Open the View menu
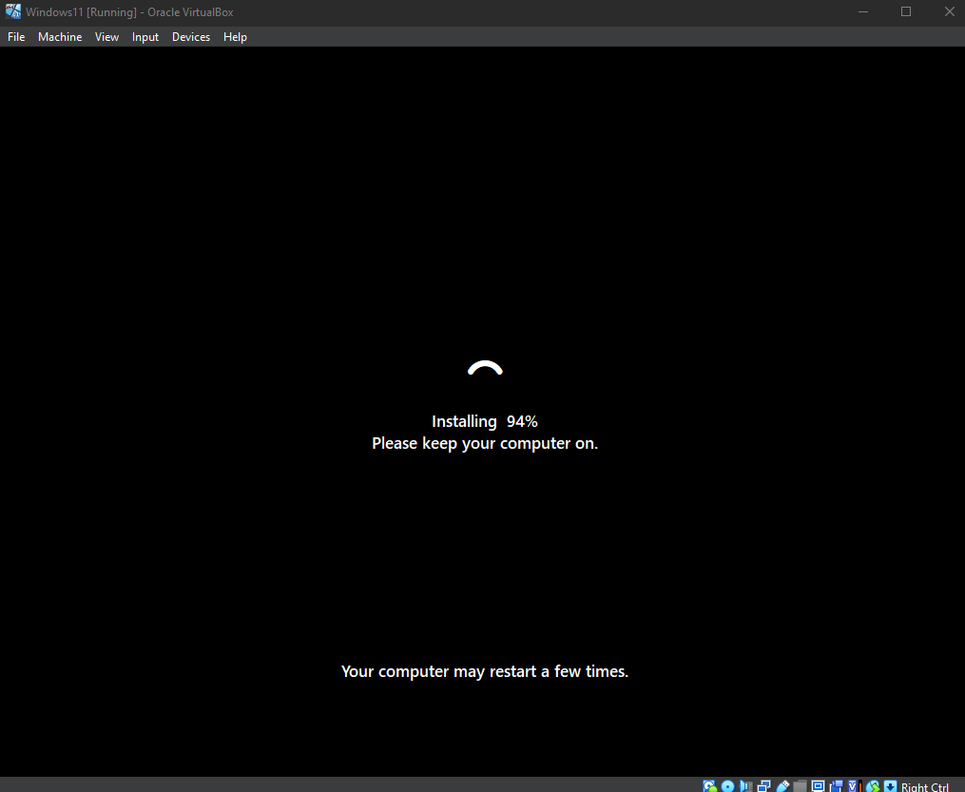The height and width of the screenshot is (792, 965). tap(106, 37)
